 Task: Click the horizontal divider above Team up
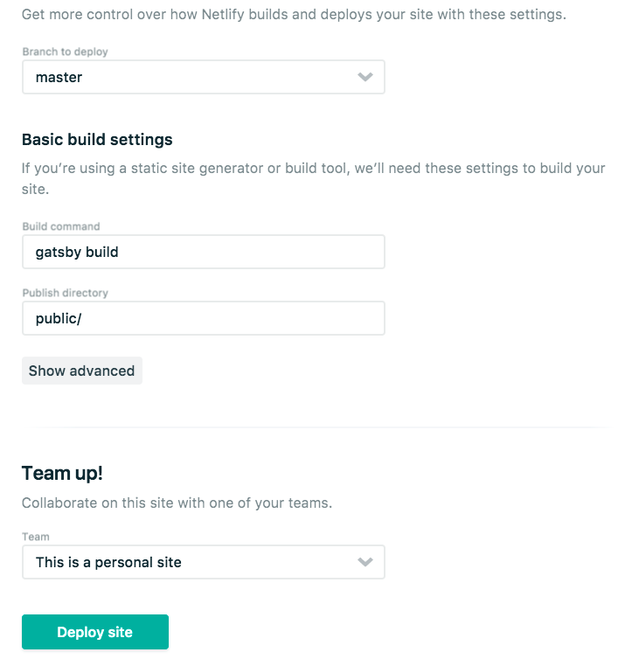(x=320, y=427)
